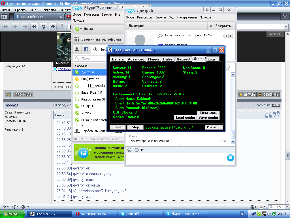Image resolution: width=290 pixels, height=218 pixels.
Task: Select contact THE sNopk1
Action: (90, 86)
